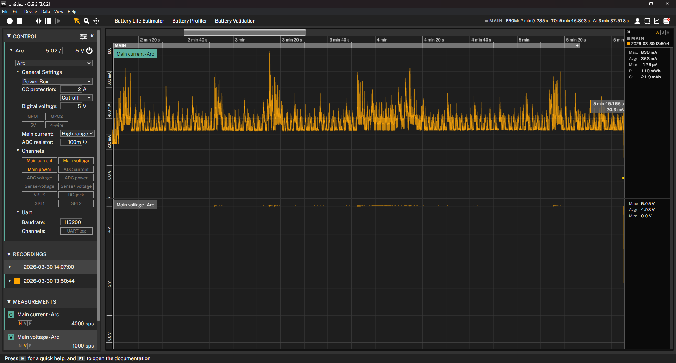Screen dimensions: 676x363
Task: Click the dashed selection rectangle icon
Action: pos(647,21)
